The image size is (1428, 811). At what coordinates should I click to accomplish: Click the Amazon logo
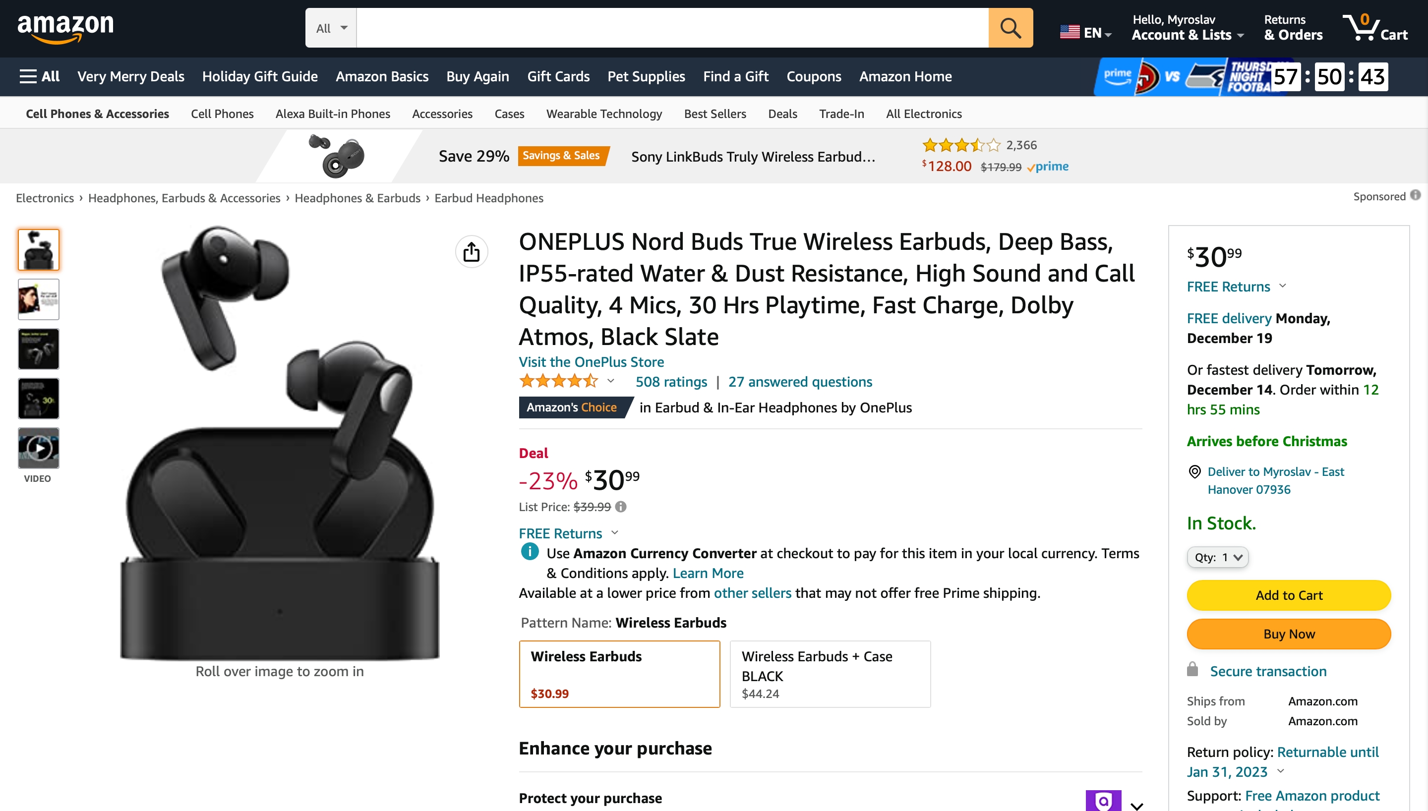point(66,28)
